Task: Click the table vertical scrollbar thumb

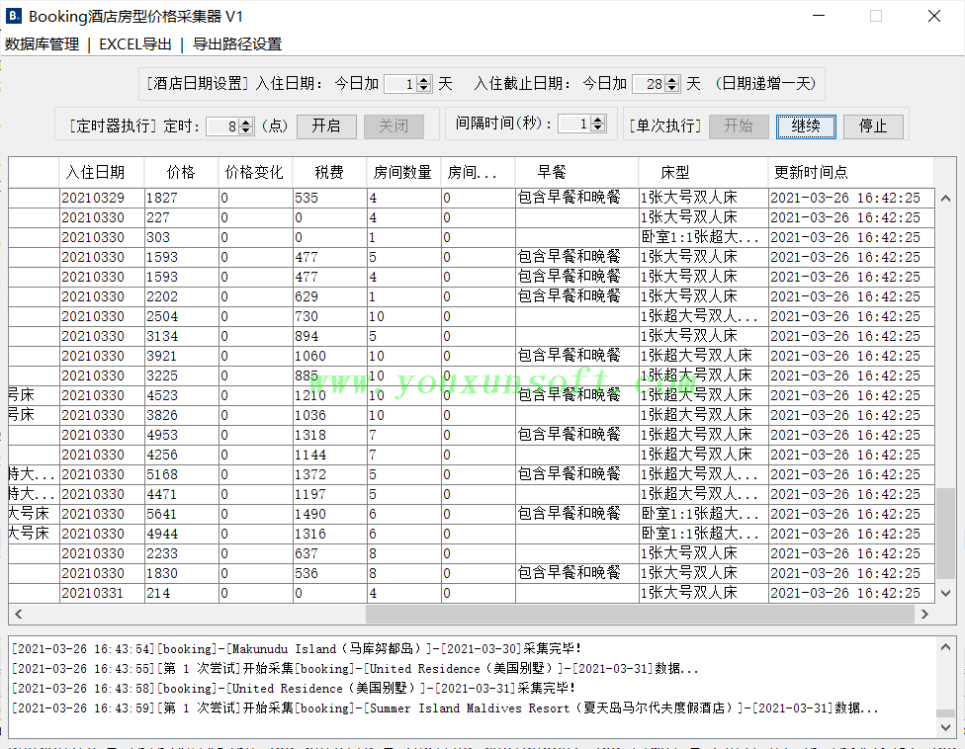Action: pyautogui.click(x=945, y=534)
